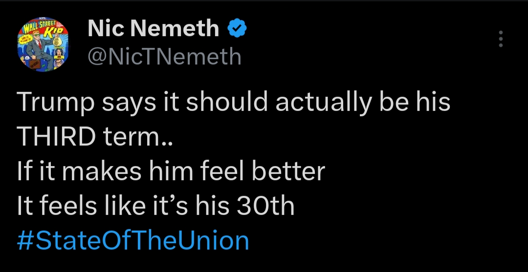
Task: Open the three-dot more options menu
Action: pos(500,39)
